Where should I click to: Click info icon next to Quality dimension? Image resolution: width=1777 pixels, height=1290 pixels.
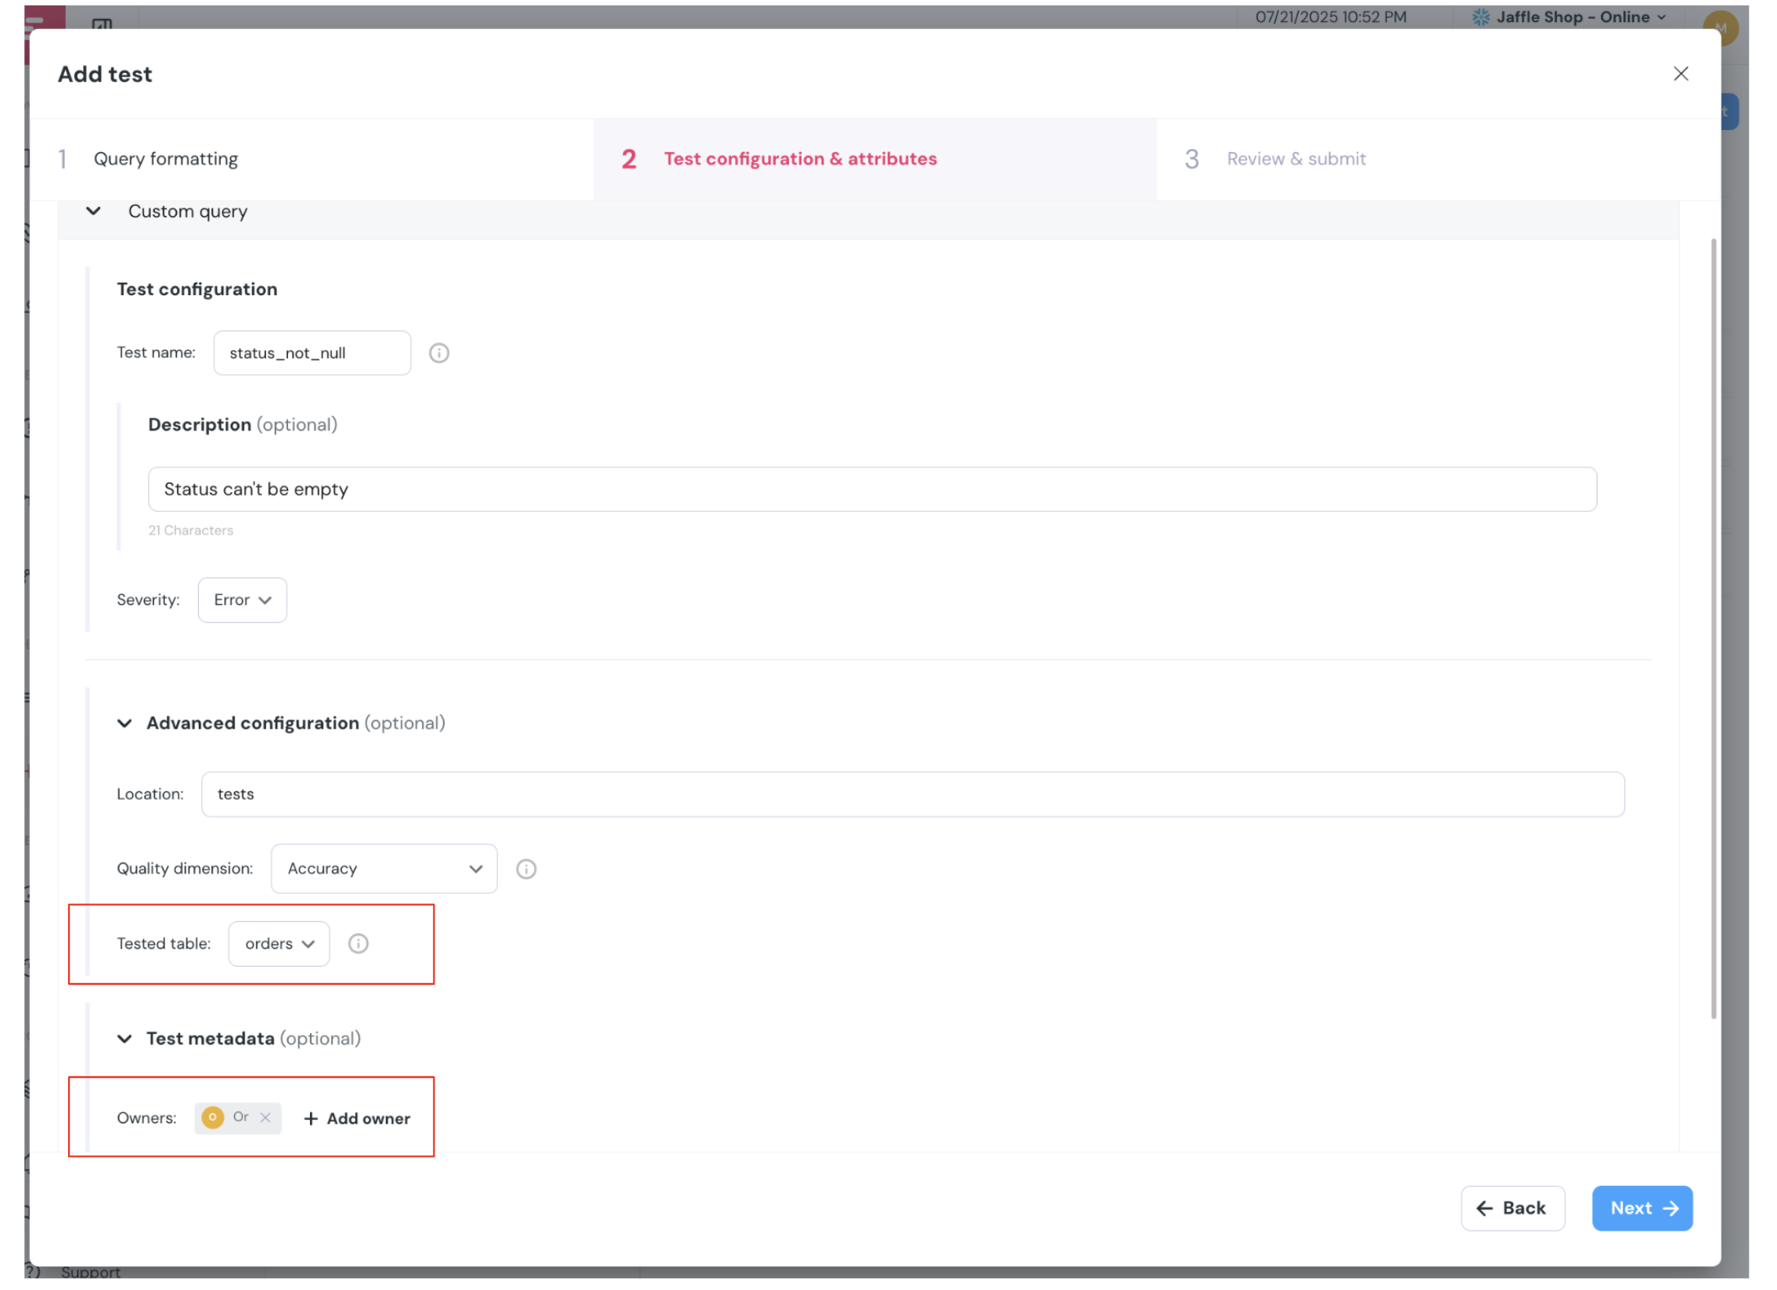(527, 870)
